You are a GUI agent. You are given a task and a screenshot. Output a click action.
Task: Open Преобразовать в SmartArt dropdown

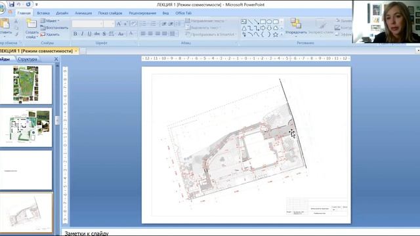[211, 34]
